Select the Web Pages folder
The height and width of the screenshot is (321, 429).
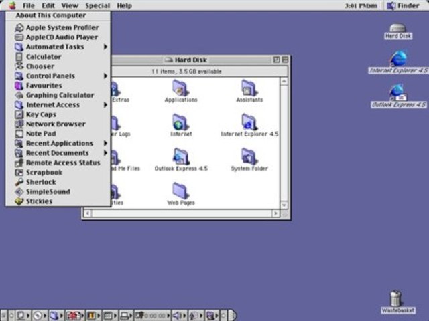[180, 194]
